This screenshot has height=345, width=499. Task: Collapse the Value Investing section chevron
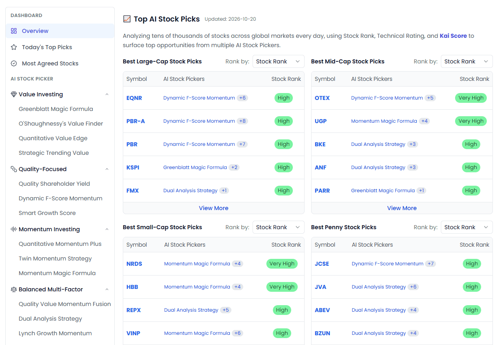click(107, 94)
